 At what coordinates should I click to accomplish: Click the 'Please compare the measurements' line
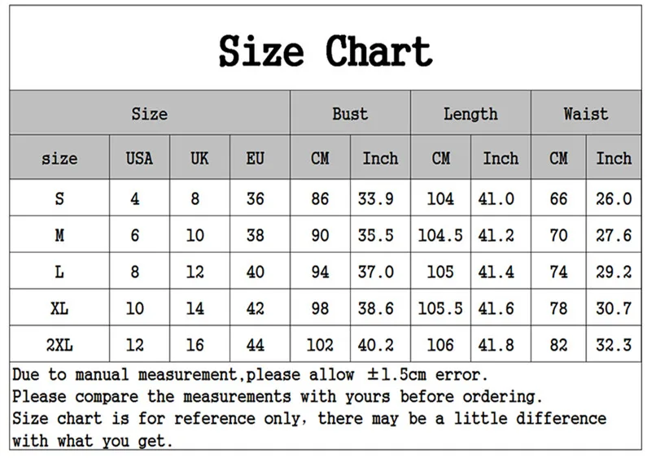click(x=277, y=397)
